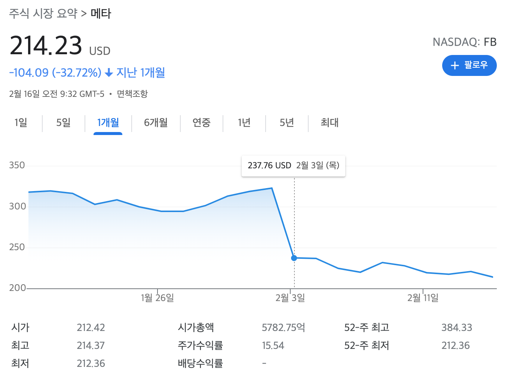Open the 면책조항 disclaimer link
This screenshot has width=520, height=374.
(x=132, y=94)
